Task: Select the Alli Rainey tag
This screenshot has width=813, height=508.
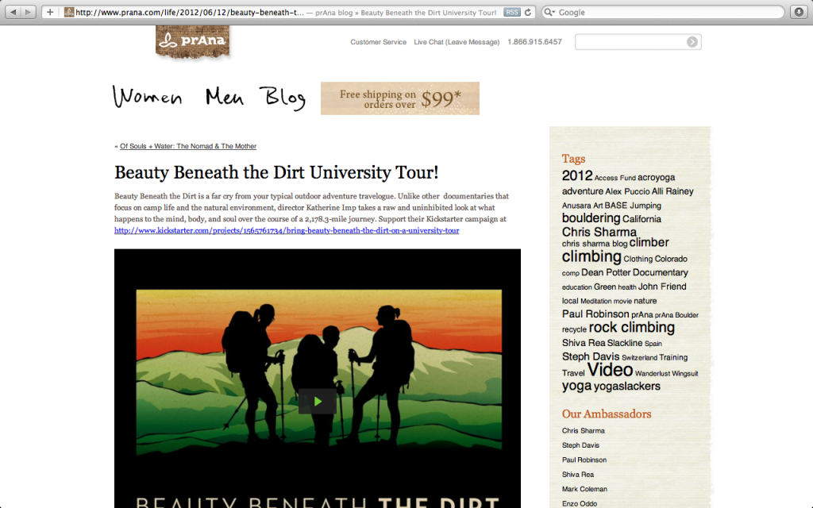Action: 672,191
